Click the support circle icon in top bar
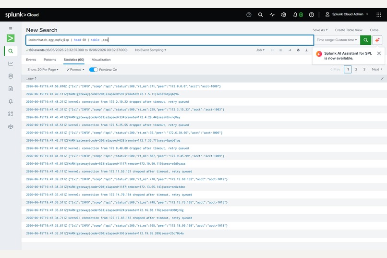Screen dimensions: 387x258 pos(249,15)
